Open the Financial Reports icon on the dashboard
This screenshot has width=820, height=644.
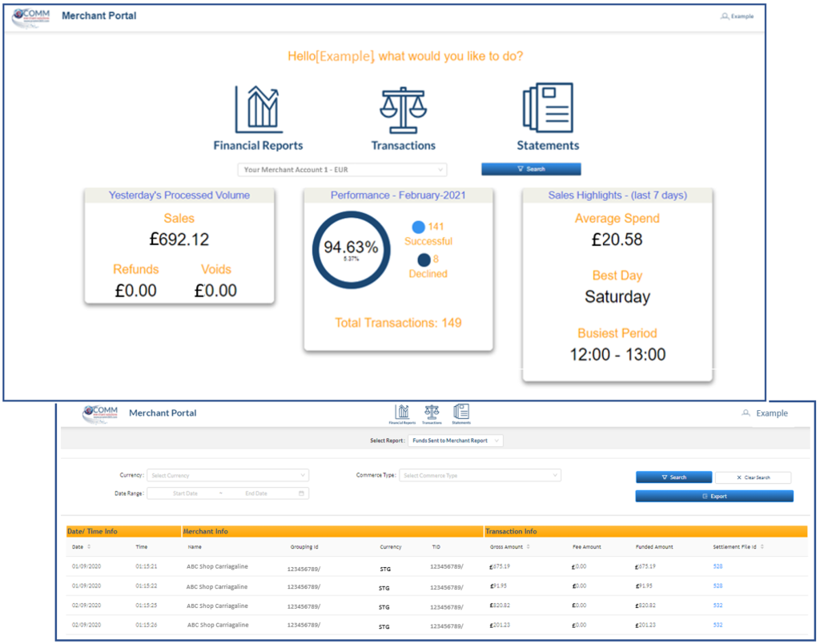tap(258, 108)
